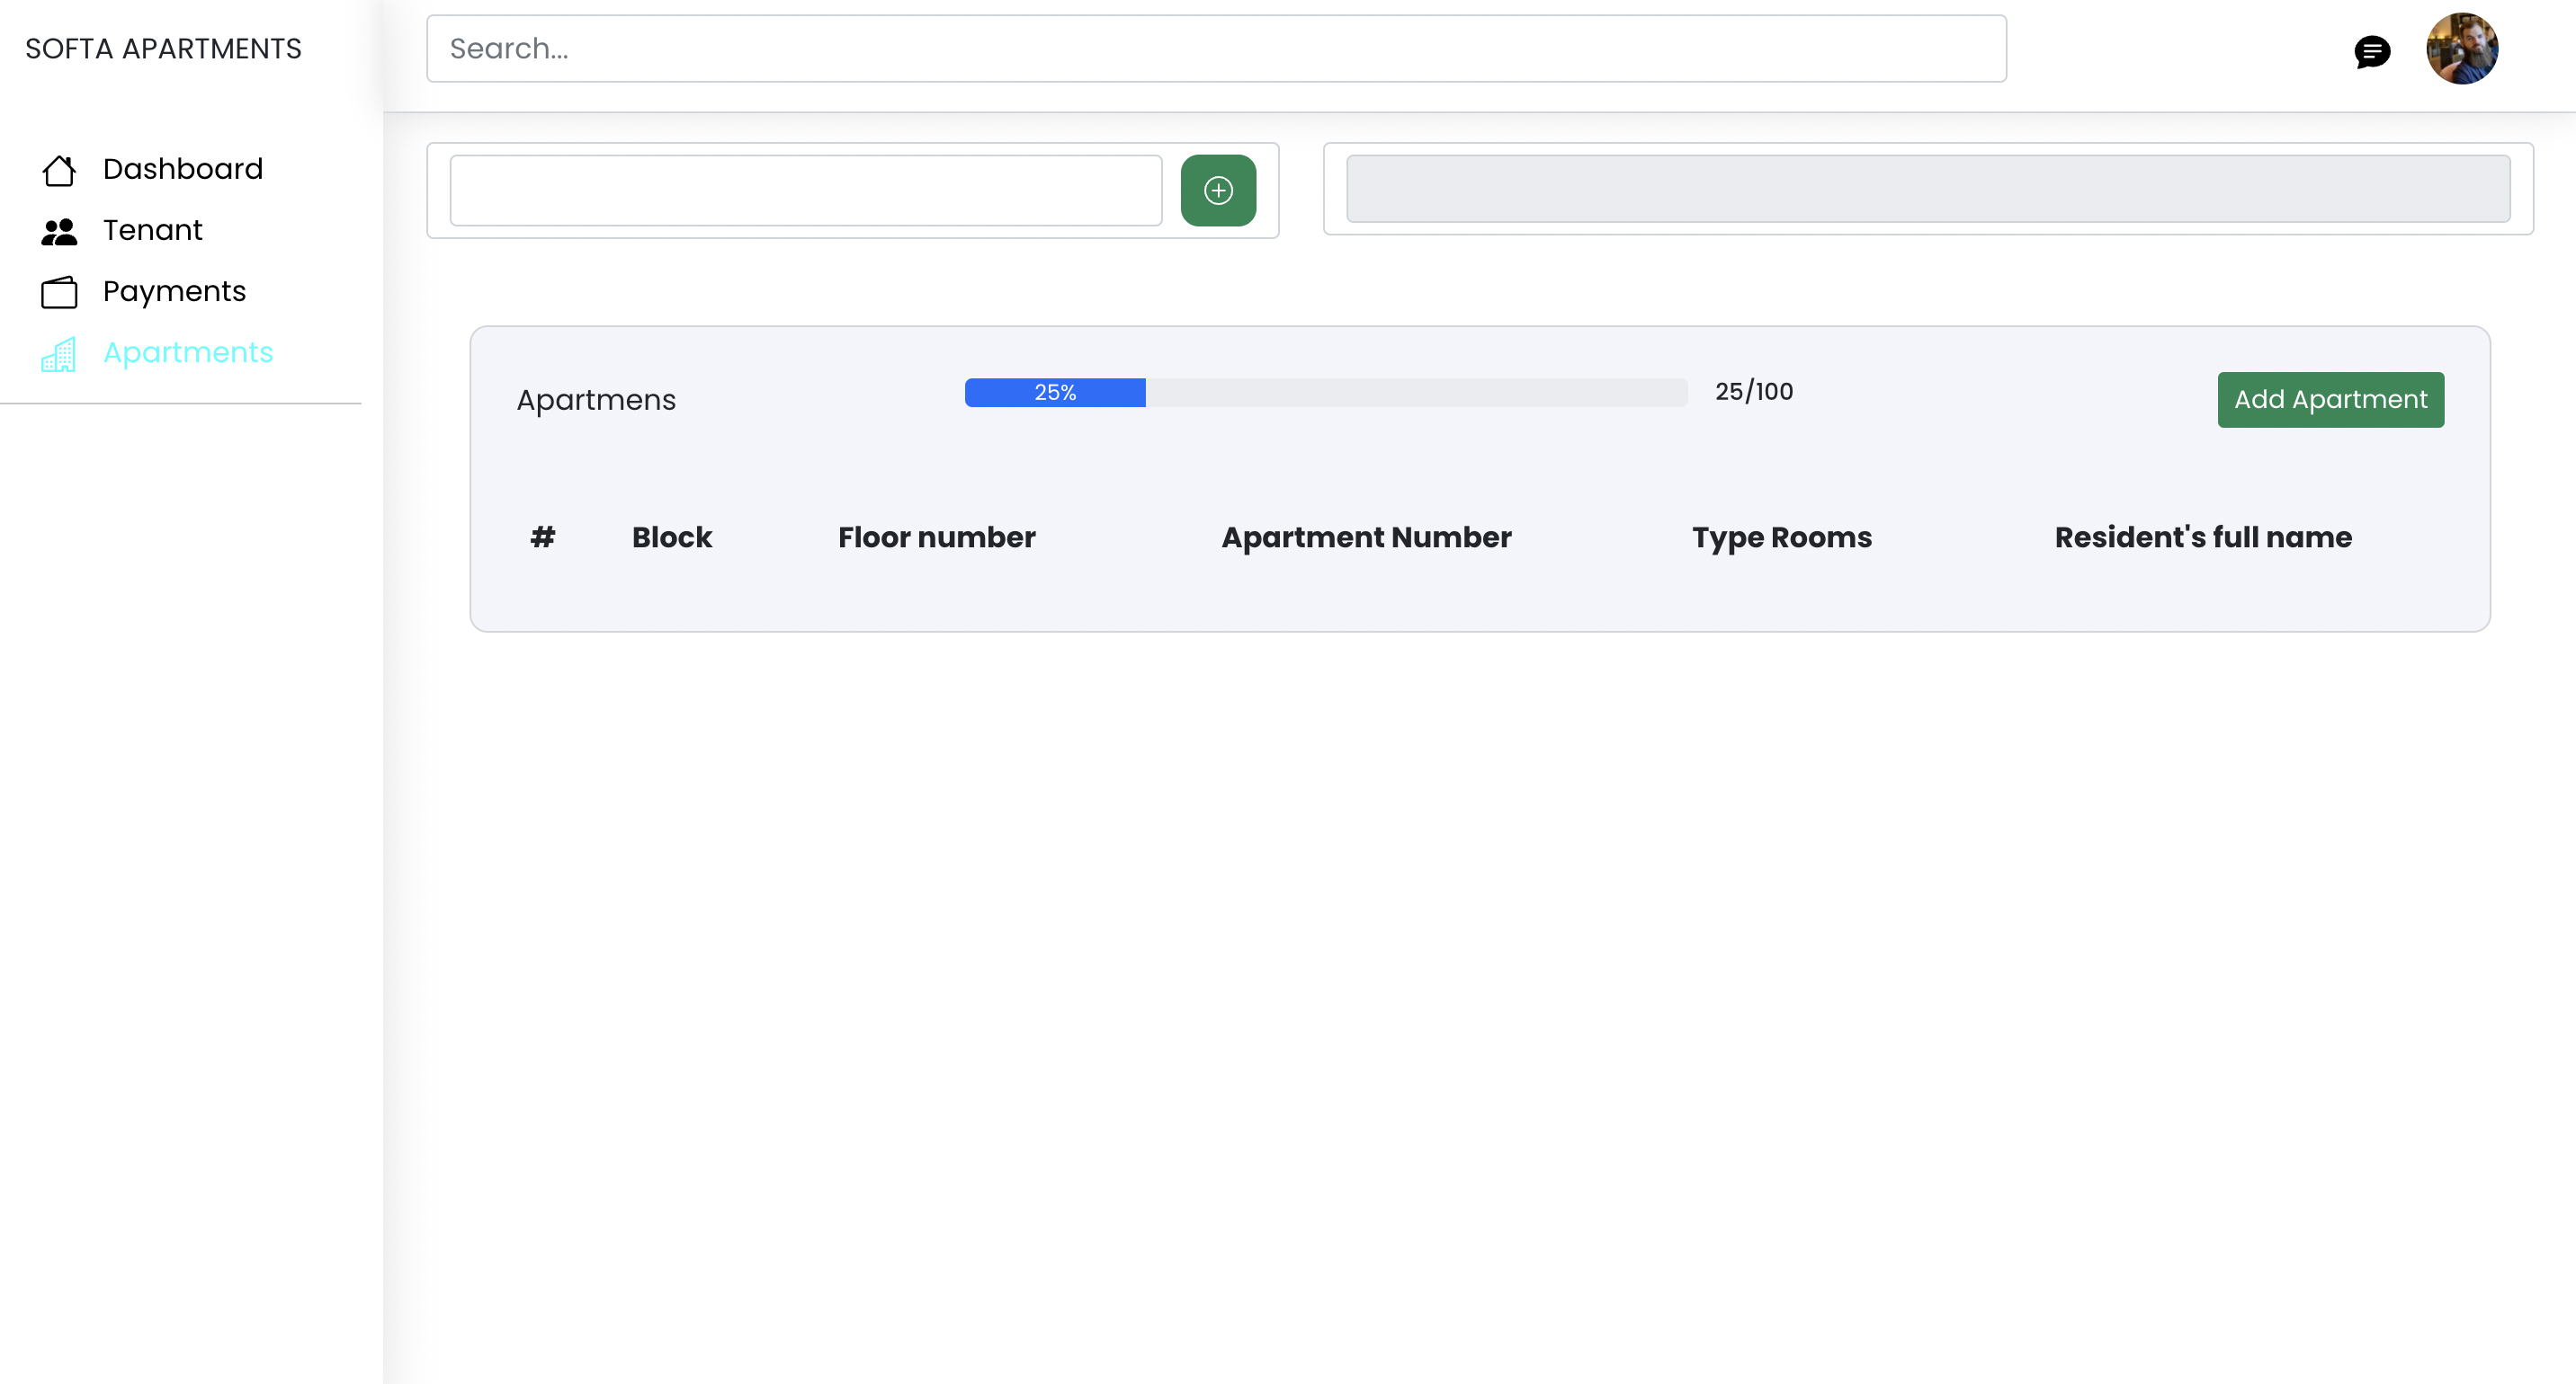Click the Floor number column header
Viewport: 2576px width, 1384px height.
[936, 537]
